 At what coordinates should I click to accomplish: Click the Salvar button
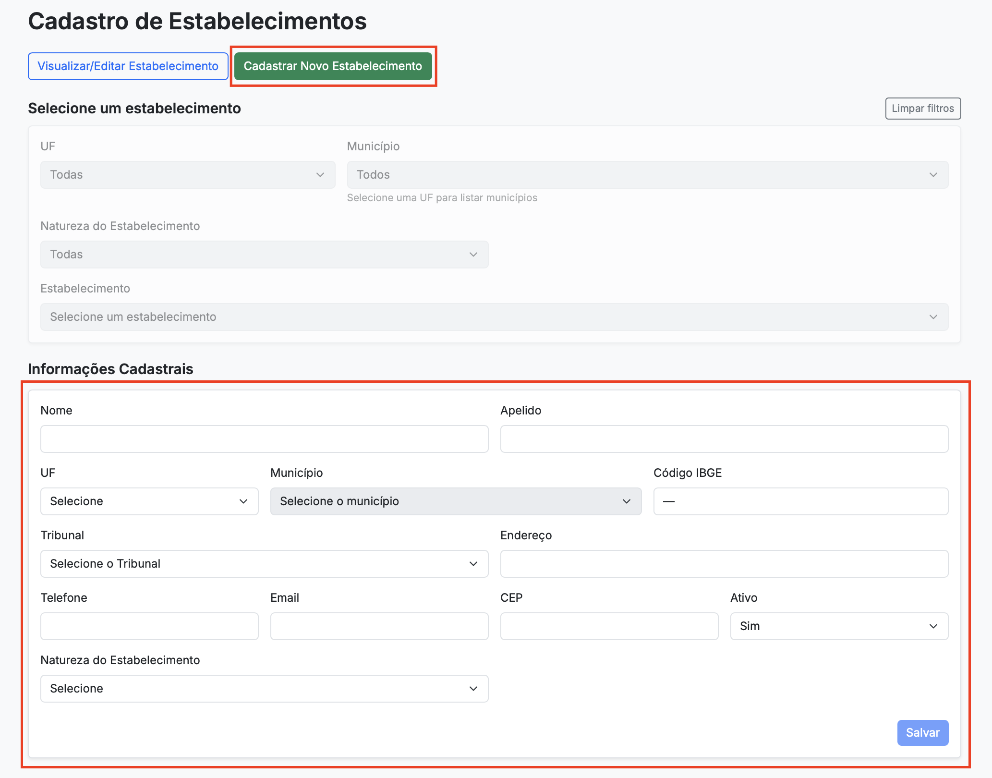pos(923,733)
